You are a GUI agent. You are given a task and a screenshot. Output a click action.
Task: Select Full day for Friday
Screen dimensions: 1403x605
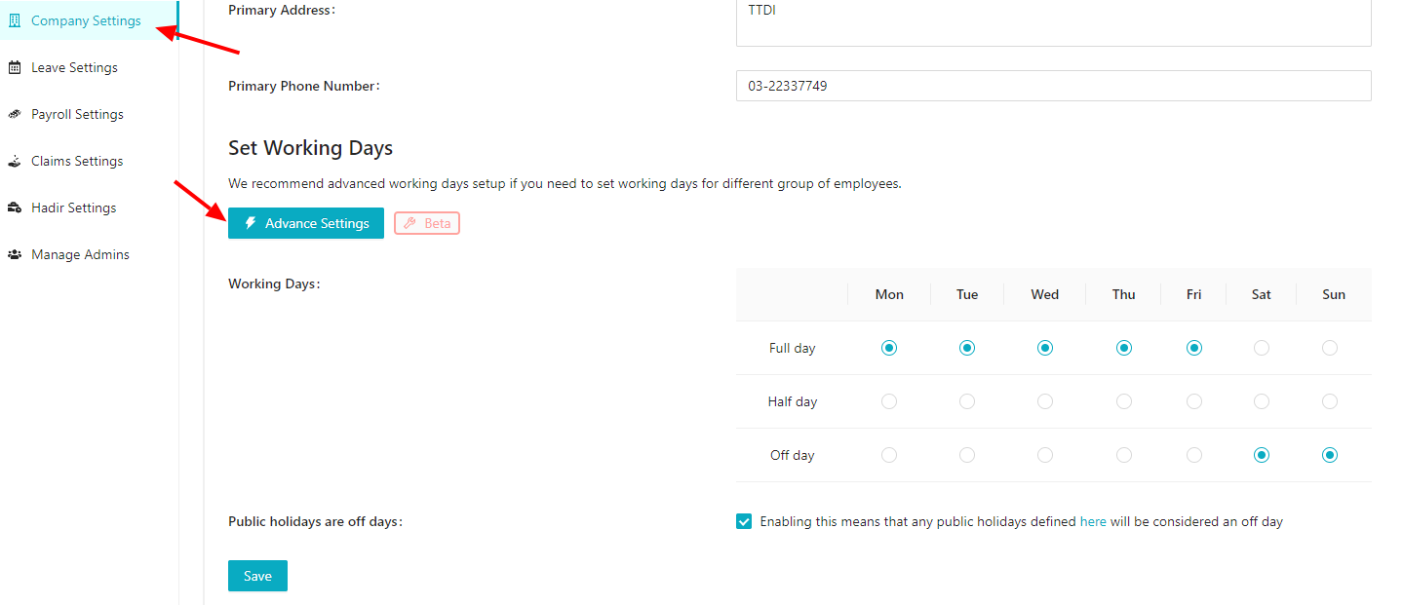(1194, 348)
